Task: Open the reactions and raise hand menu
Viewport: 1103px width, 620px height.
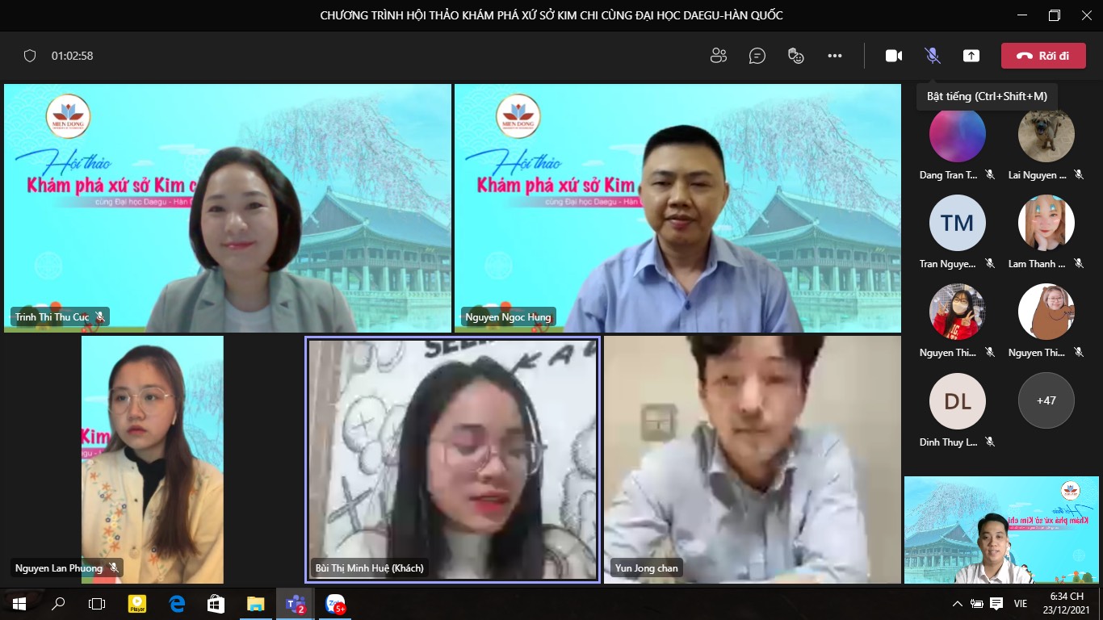Action: click(x=796, y=55)
